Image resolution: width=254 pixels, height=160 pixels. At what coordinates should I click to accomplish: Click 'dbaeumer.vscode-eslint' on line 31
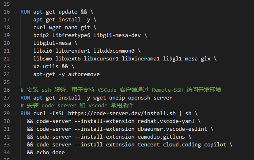pos(172,129)
